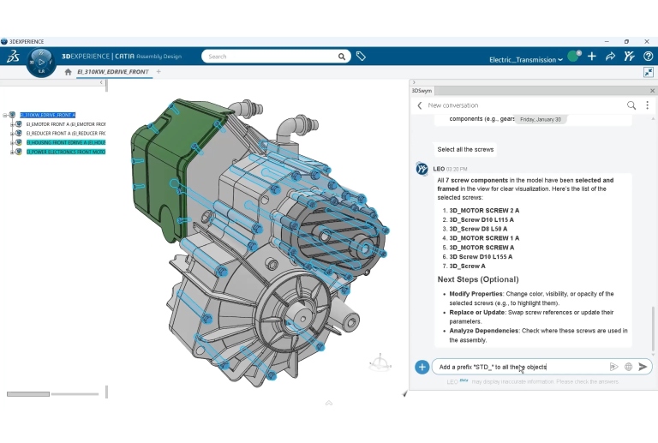Click the globe icon in the chat input
658x443 pixels.
(x=628, y=367)
